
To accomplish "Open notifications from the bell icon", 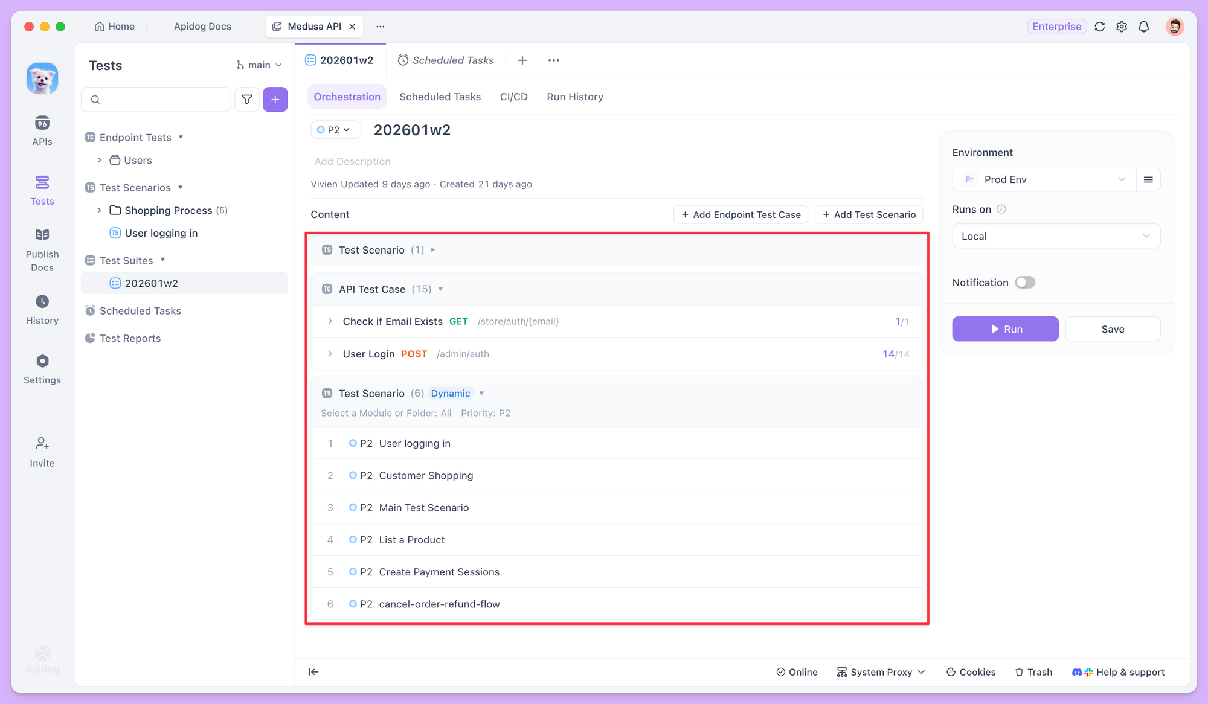I will (1143, 27).
